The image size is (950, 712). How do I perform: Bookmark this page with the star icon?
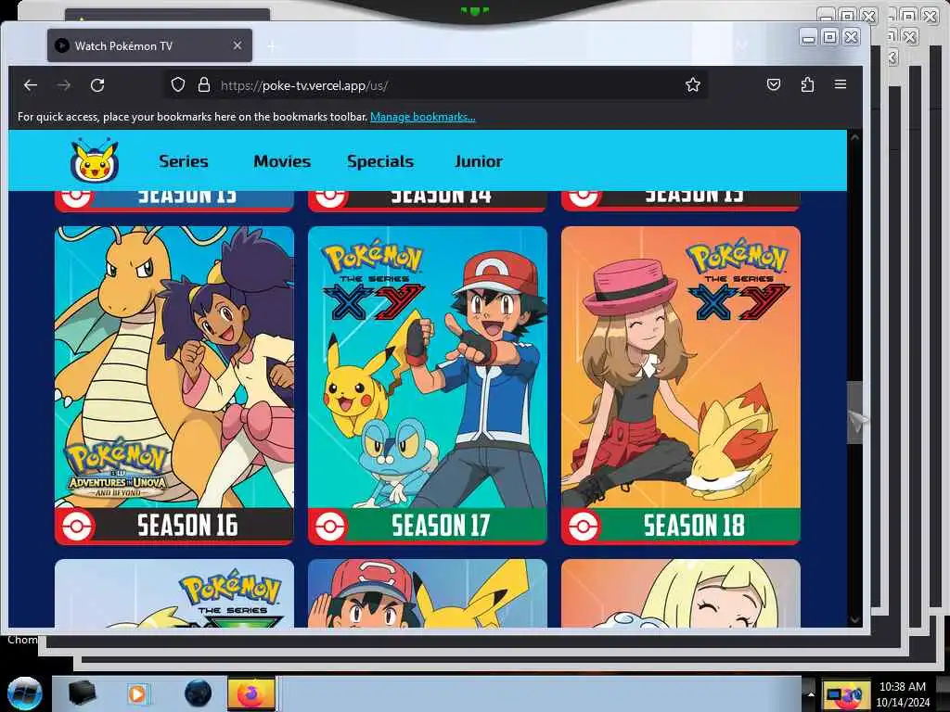692,84
